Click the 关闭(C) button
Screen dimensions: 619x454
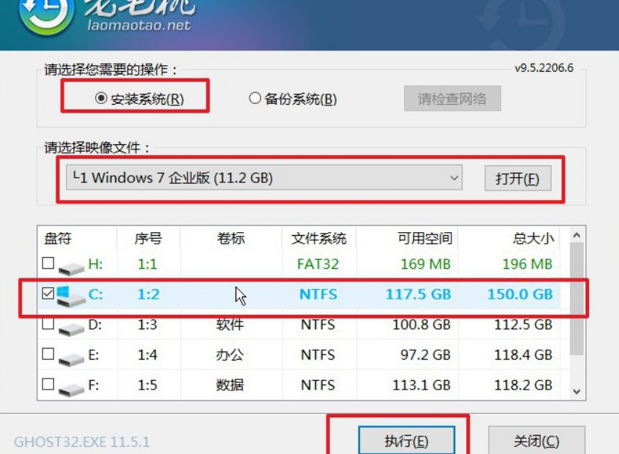pos(536,441)
